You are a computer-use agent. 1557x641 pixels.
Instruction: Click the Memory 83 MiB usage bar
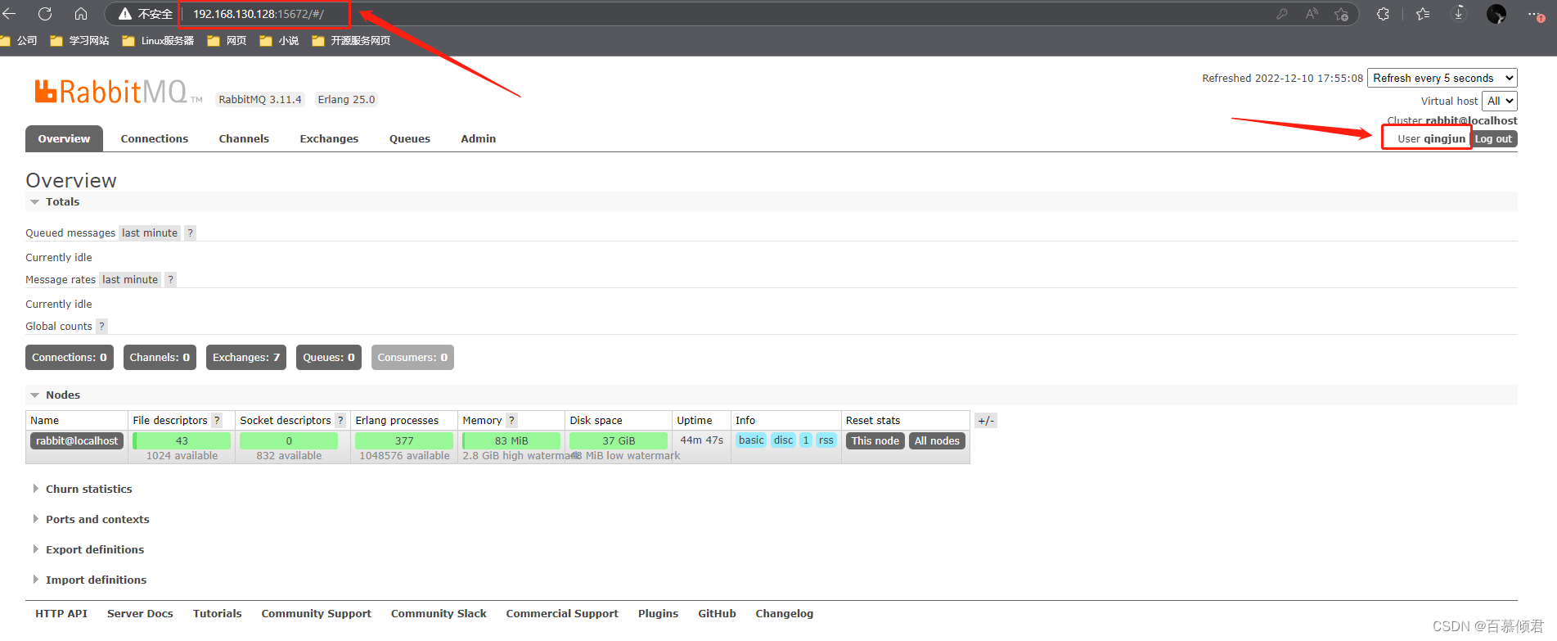[511, 441]
